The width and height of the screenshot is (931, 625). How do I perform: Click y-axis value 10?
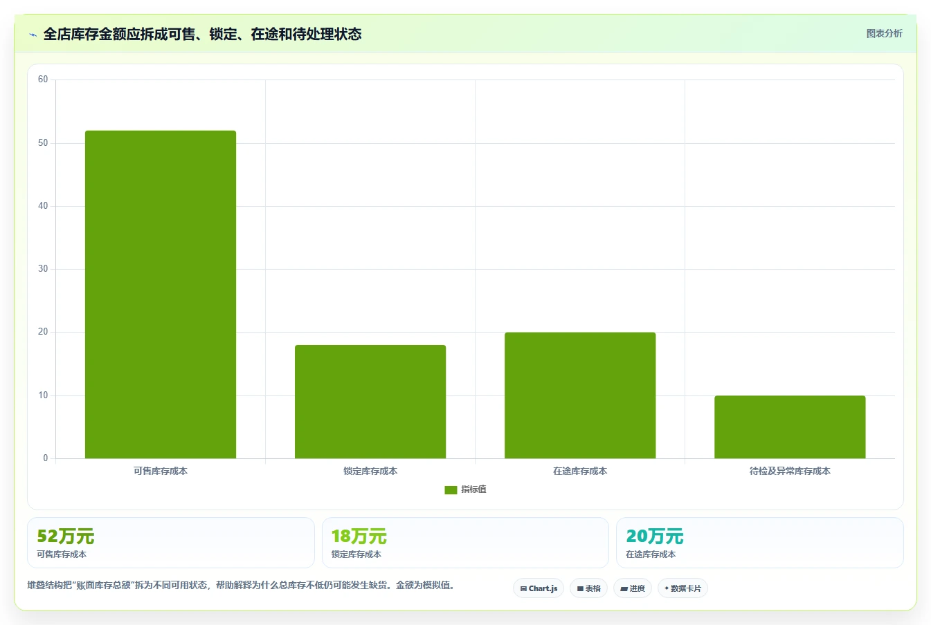point(43,395)
